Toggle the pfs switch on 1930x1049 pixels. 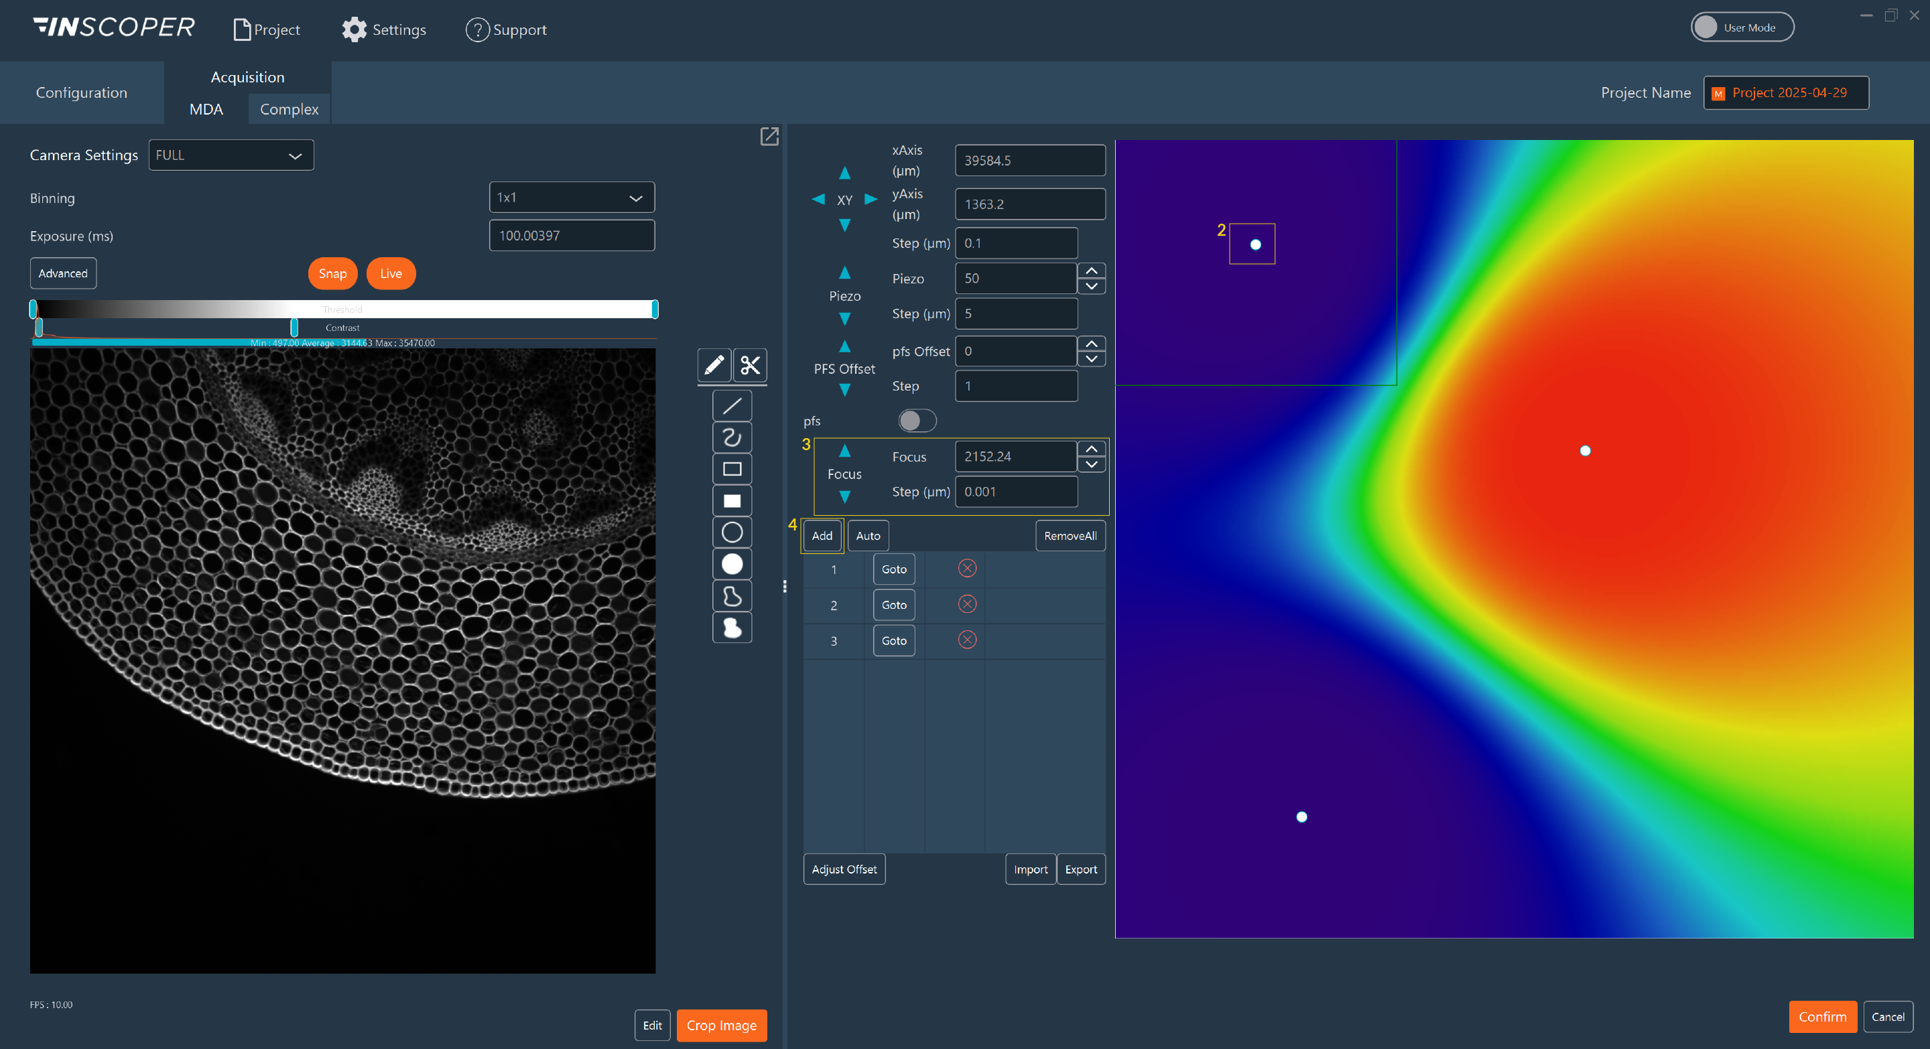(x=916, y=421)
